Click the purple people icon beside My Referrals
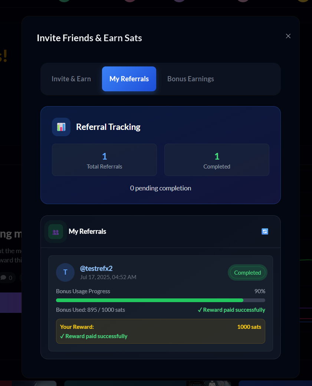 [x=56, y=232]
